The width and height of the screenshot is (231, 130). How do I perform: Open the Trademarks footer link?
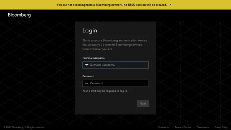point(203,127)
